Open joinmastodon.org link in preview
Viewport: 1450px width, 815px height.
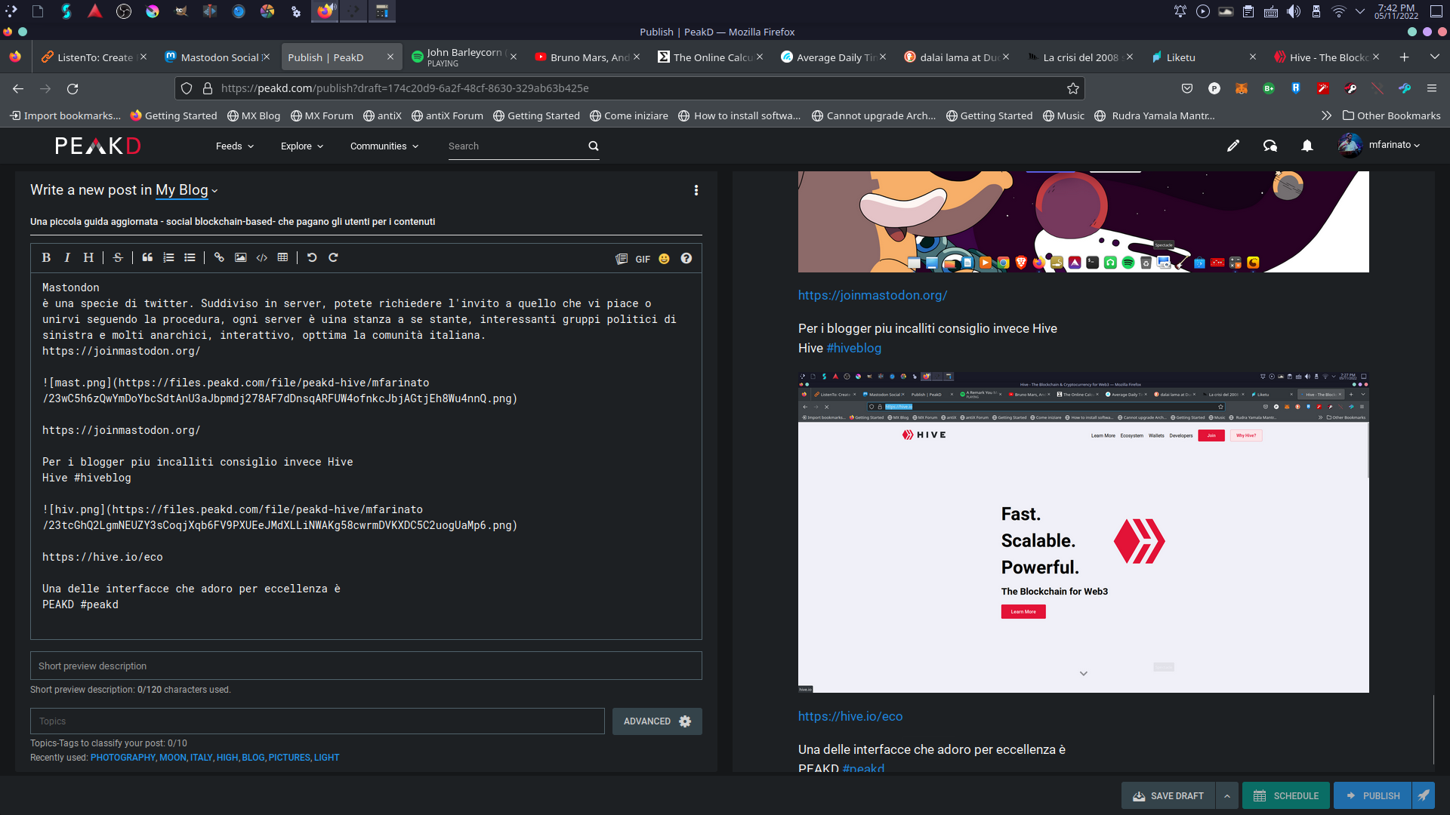click(872, 295)
